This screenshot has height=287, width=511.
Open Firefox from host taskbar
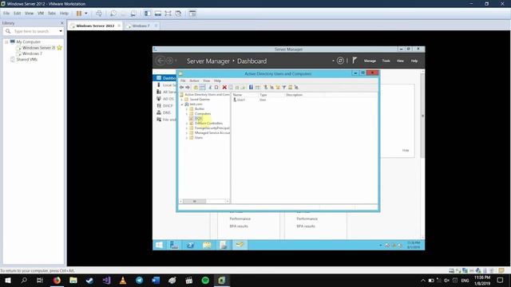tap(57, 281)
